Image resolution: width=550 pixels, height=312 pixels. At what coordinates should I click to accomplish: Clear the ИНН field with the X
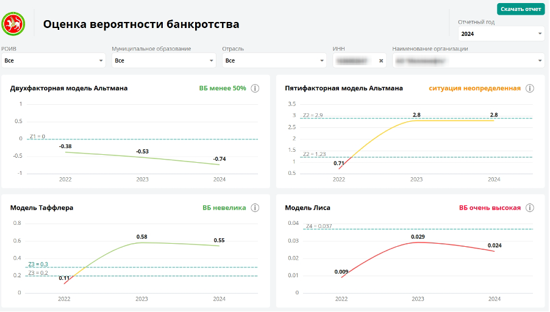point(382,61)
